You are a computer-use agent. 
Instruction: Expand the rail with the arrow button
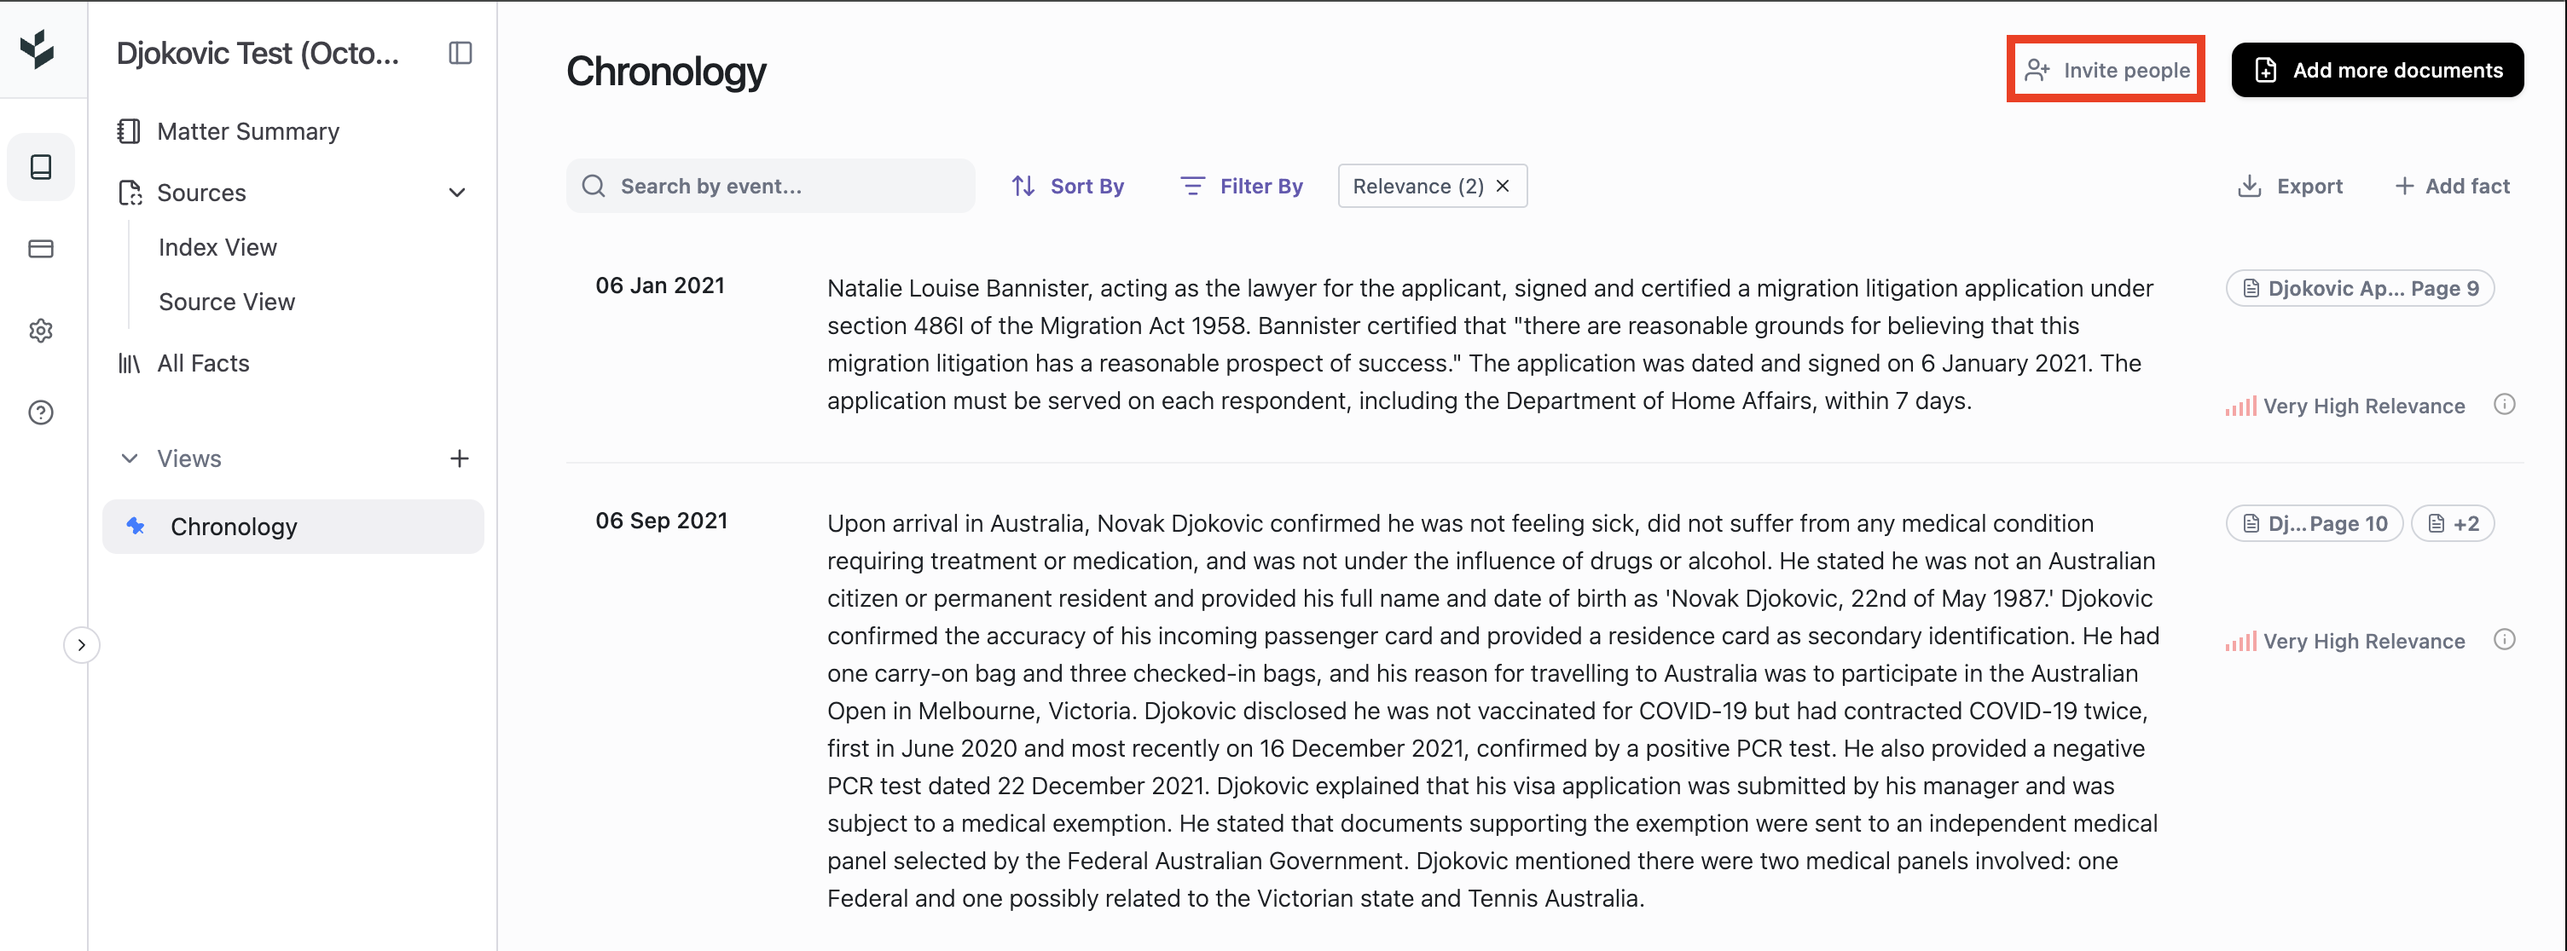tap(82, 645)
